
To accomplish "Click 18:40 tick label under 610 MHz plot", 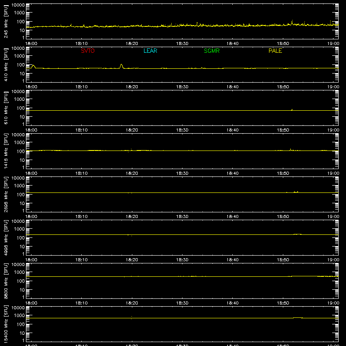I will pyautogui.click(x=232, y=130).
